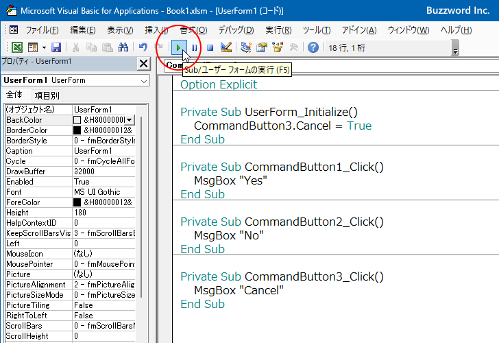Screen dimensions: 499x343
Task: Open the アドイン(A) menu
Action: pyautogui.click(x=359, y=30)
